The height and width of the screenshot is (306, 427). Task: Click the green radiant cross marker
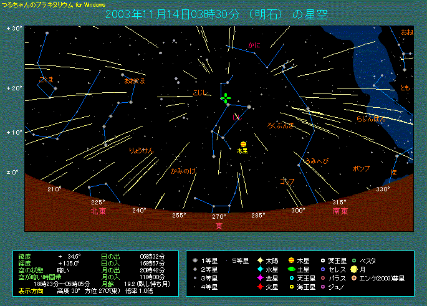(x=225, y=98)
